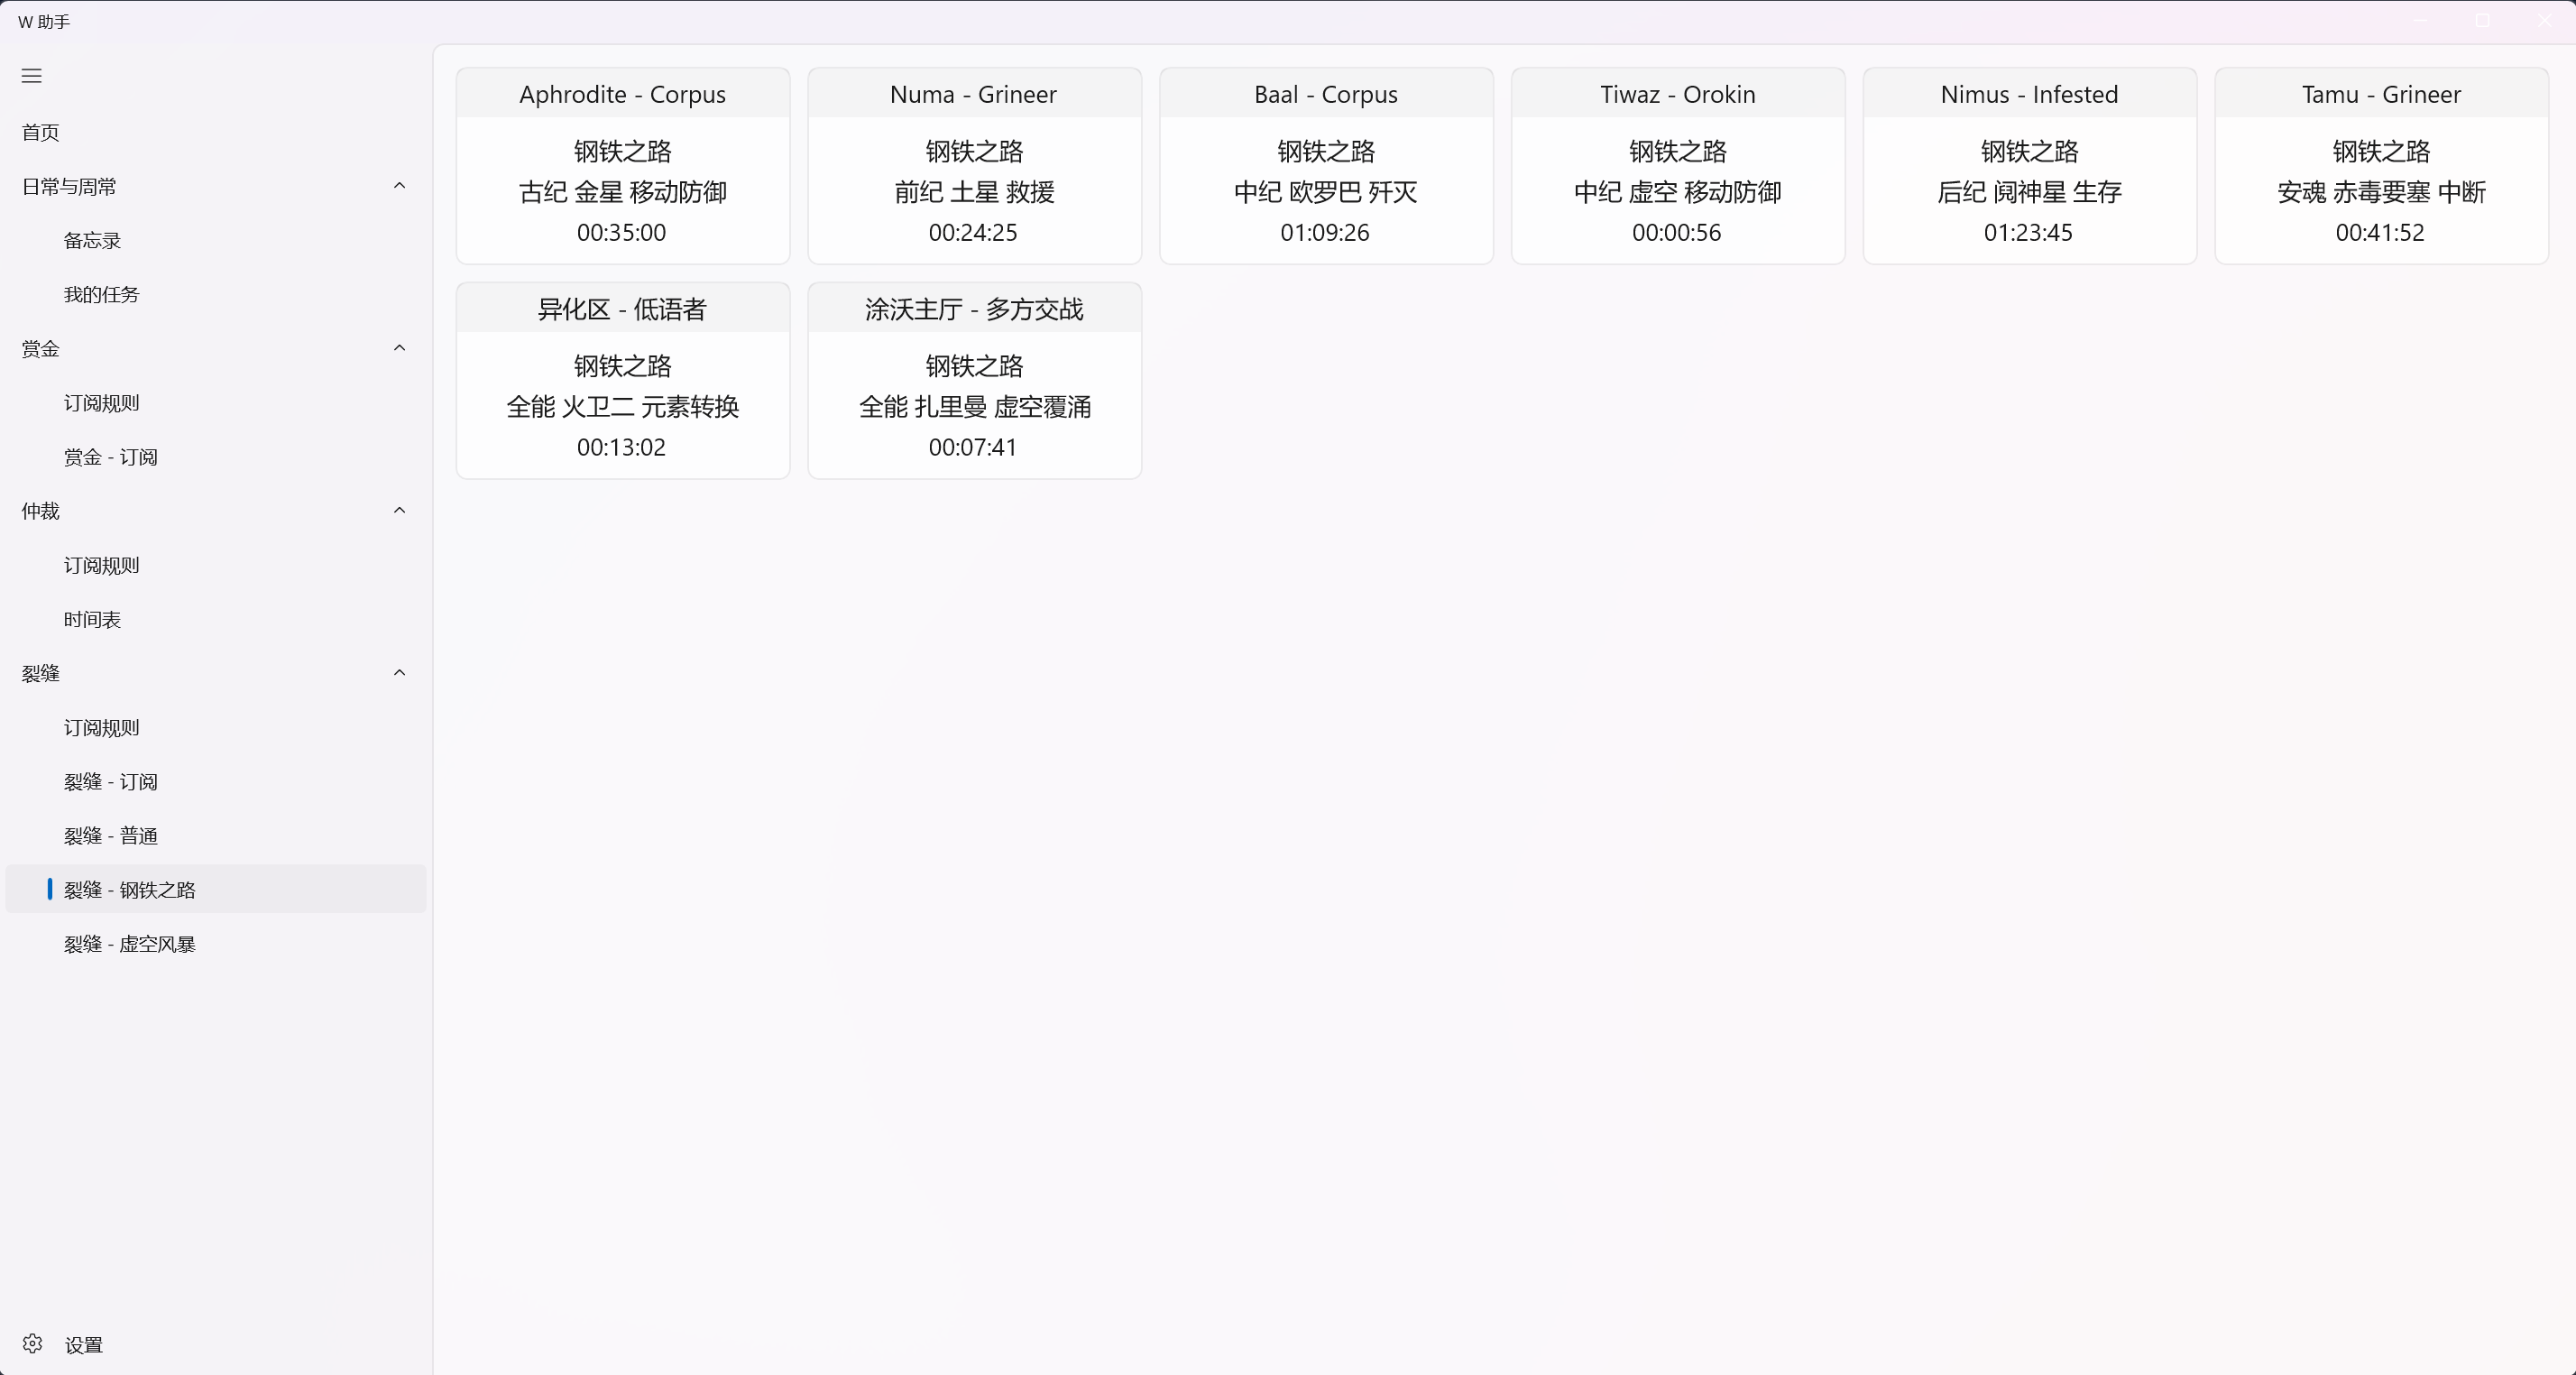
Task: Open settings via the gear icon
Action: [x=32, y=1344]
